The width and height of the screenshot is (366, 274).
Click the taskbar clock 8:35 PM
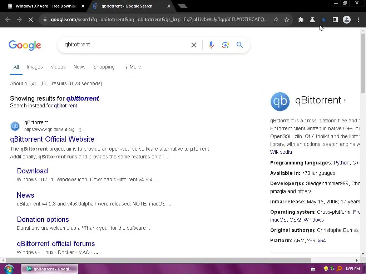[353, 269]
